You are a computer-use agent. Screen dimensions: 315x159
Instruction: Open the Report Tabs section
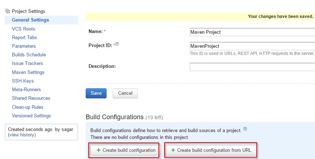[x=24, y=37]
